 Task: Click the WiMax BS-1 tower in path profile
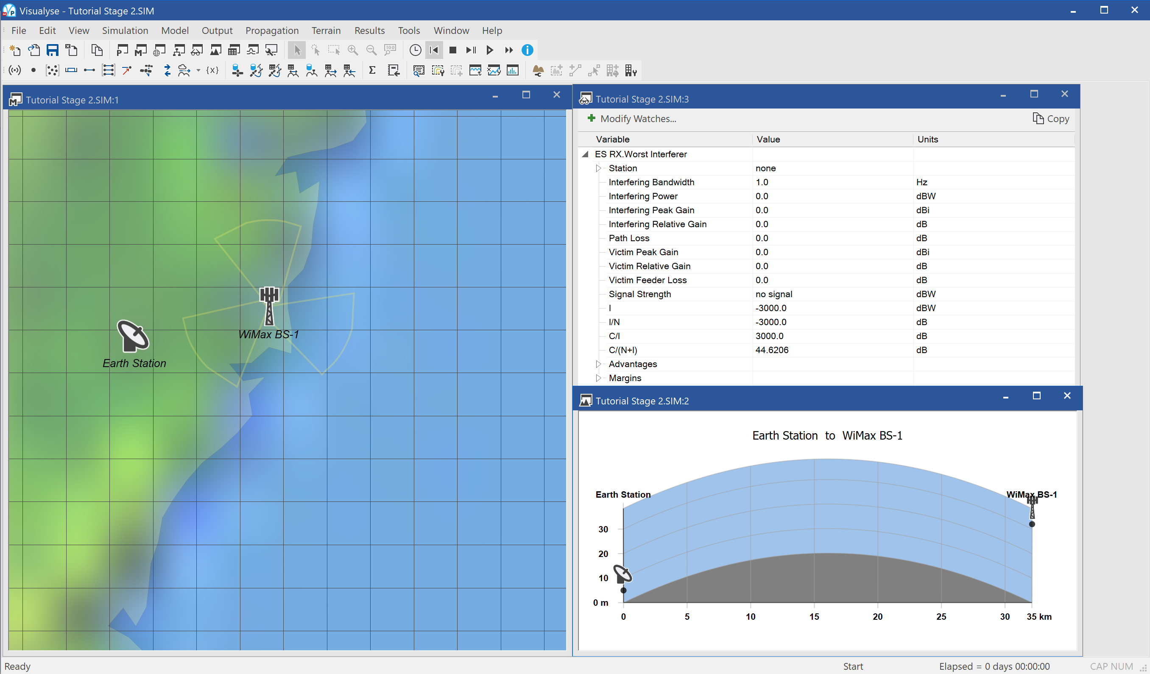click(1032, 508)
